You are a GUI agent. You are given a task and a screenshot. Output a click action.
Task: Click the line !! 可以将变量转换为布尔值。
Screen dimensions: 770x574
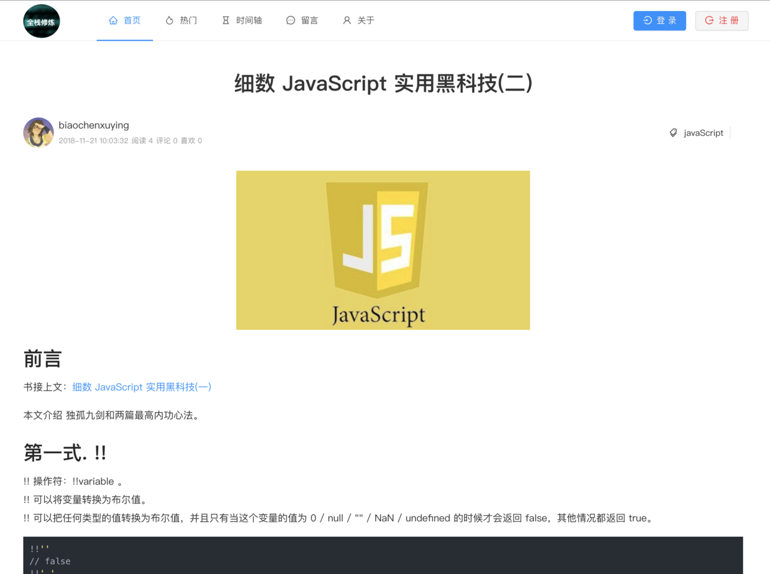click(x=85, y=500)
